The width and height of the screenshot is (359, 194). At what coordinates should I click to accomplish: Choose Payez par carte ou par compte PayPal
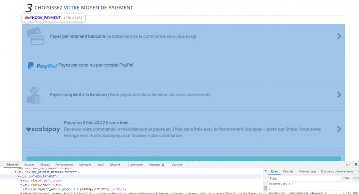183,65
